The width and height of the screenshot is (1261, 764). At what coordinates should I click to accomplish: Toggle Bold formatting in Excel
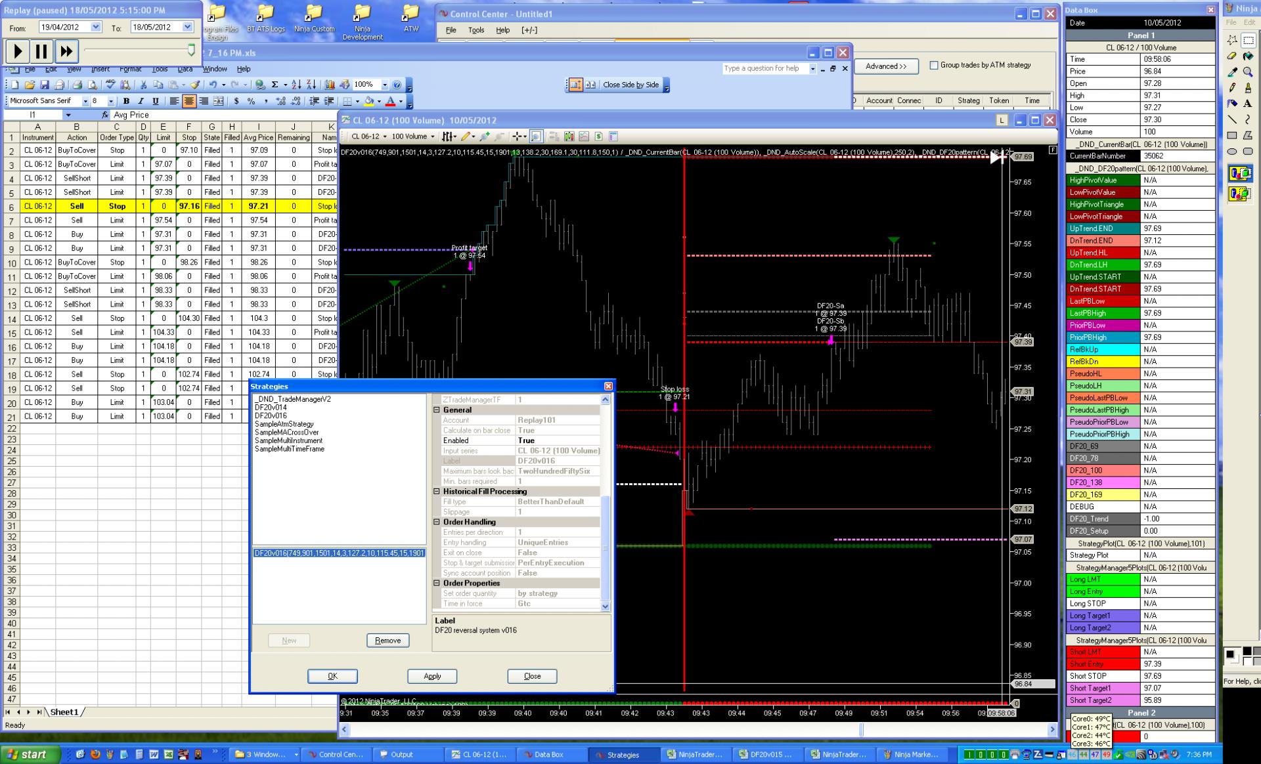pyautogui.click(x=126, y=101)
